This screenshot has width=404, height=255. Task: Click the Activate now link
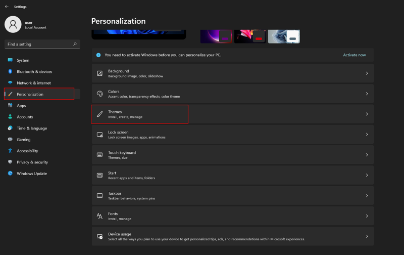coord(355,55)
